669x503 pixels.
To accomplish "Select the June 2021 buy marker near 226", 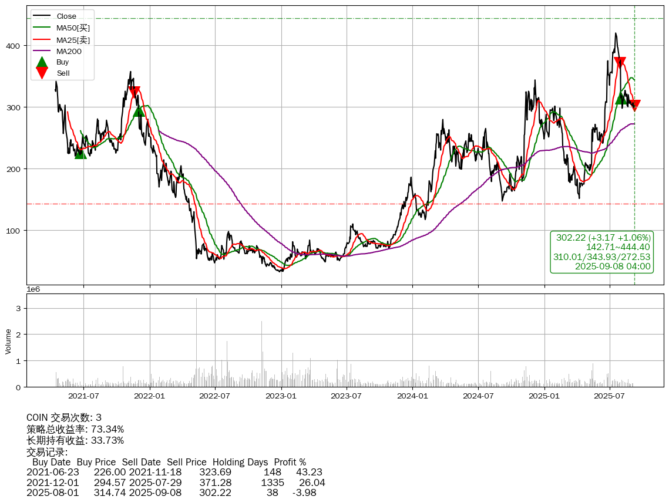I will (x=80, y=153).
